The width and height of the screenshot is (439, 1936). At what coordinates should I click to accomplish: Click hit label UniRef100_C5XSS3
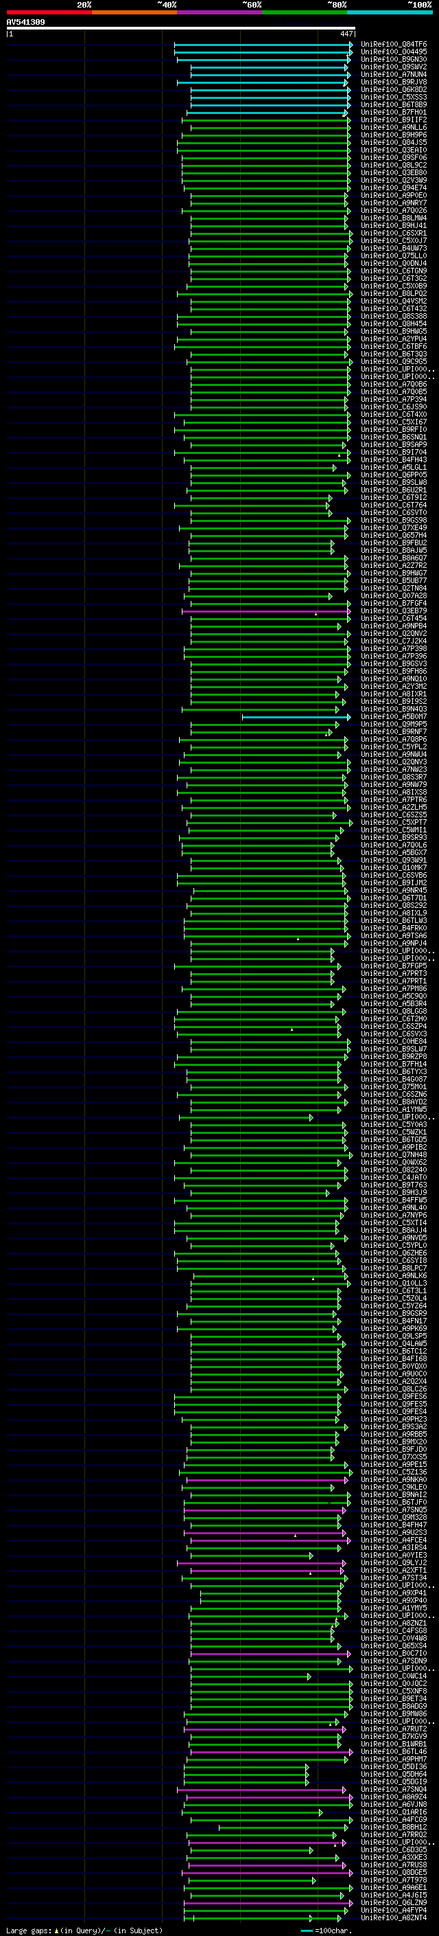[x=394, y=97]
